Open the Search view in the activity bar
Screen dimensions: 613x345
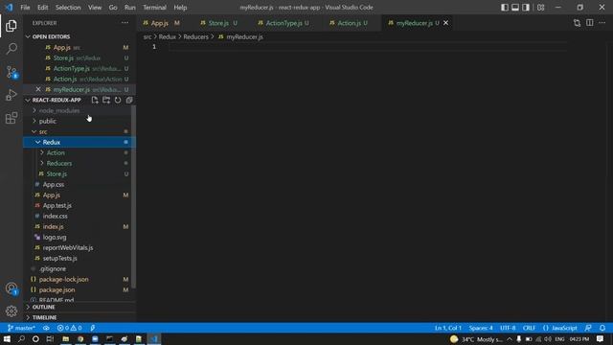[x=11, y=49]
